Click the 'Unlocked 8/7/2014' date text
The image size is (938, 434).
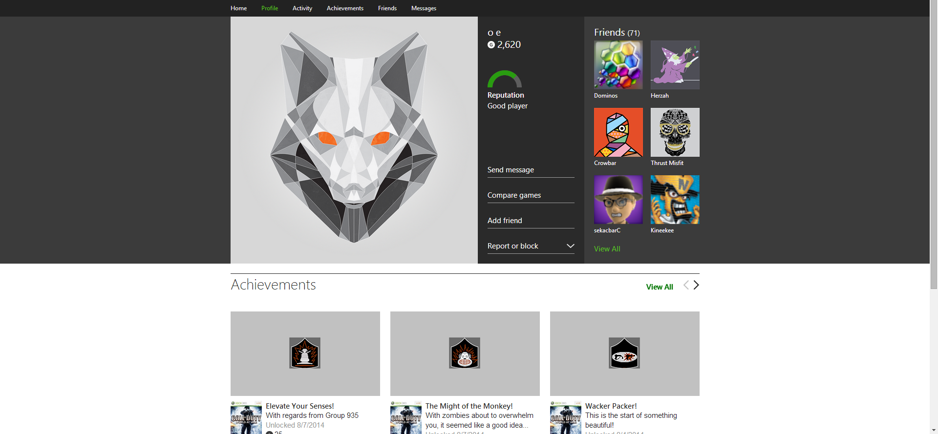[295, 425]
